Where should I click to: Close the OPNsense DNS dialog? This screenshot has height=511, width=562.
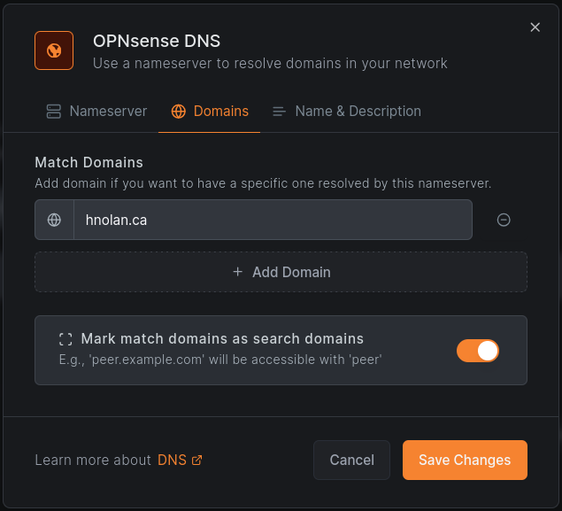click(535, 27)
